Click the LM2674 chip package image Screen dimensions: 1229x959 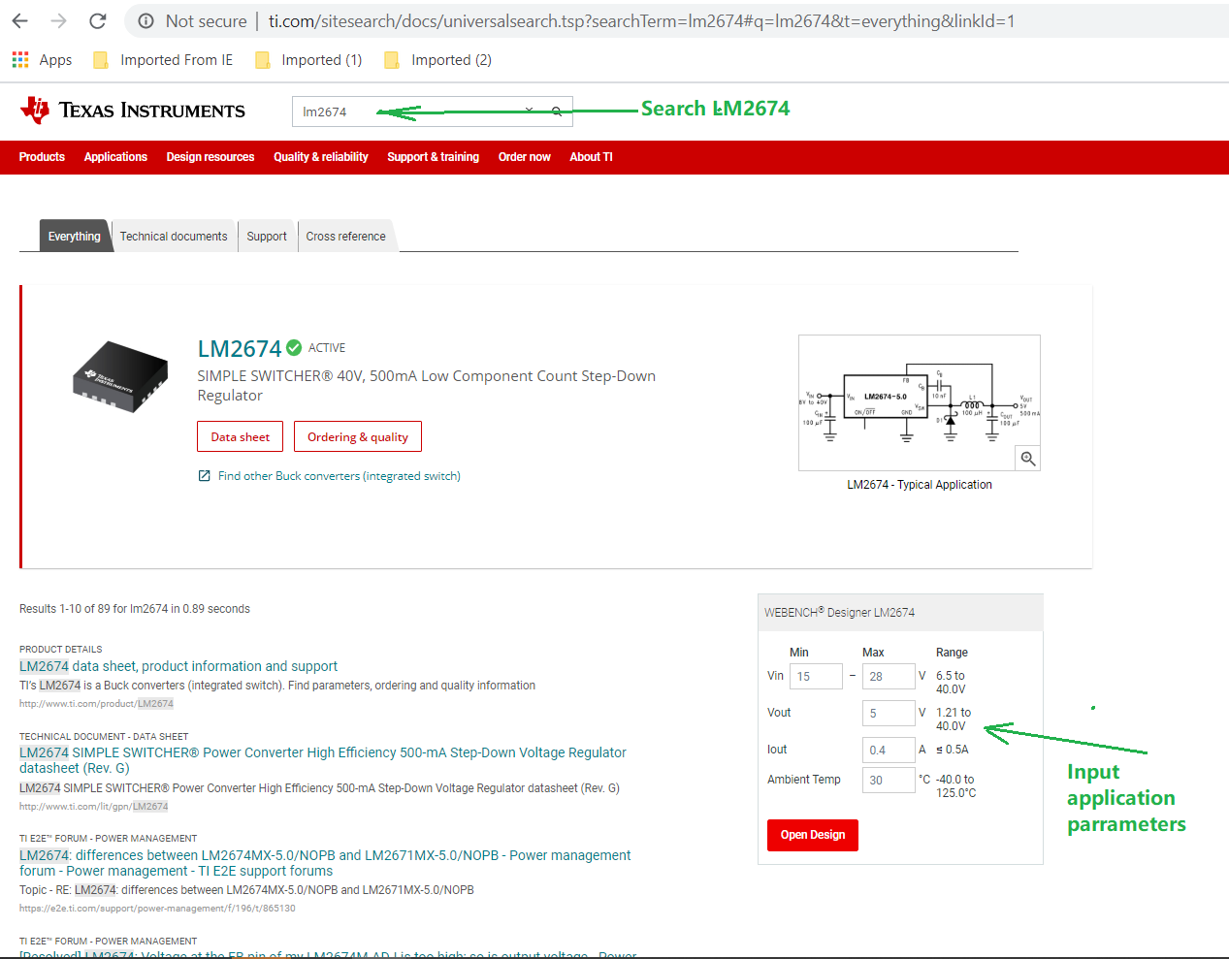point(120,377)
